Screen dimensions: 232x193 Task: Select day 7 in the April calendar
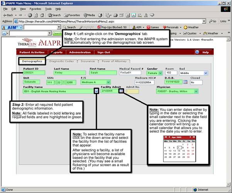(x=179, y=147)
